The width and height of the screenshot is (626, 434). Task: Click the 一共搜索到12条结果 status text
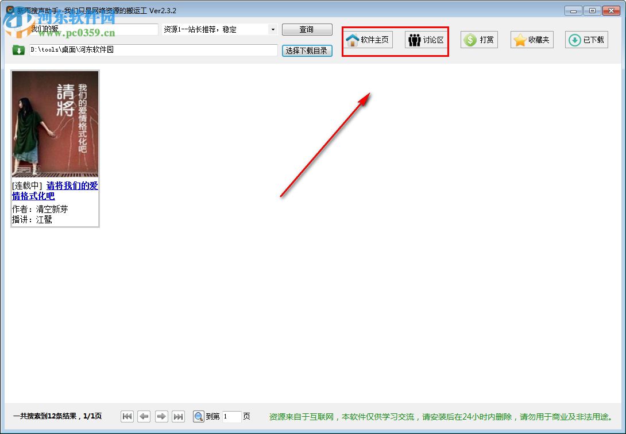(57, 416)
